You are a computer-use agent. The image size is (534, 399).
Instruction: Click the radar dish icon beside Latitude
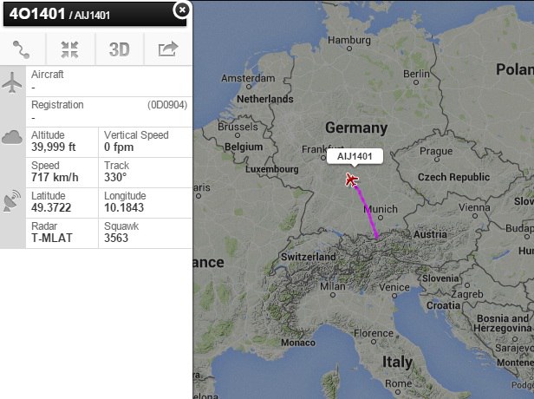[12, 201]
